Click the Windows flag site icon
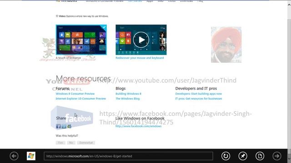This screenshot has width=291, height=163. coord(31,156)
